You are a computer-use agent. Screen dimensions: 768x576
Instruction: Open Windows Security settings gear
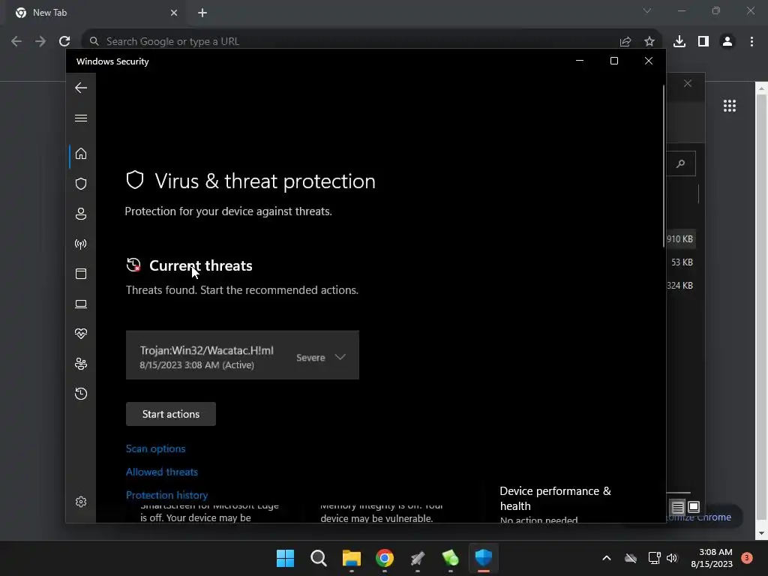pyautogui.click(x=81, y=502)
